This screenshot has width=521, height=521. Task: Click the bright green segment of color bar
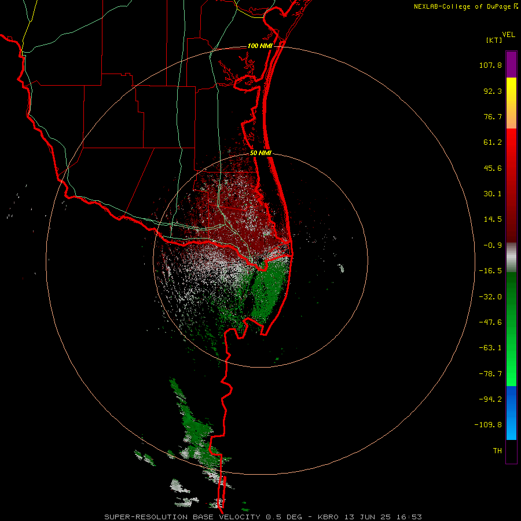pyautogui.click(x=511, y=329)
